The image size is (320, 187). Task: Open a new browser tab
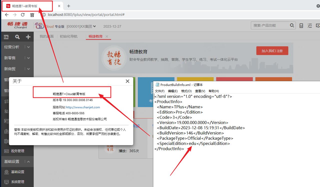(x=69, y=6)
